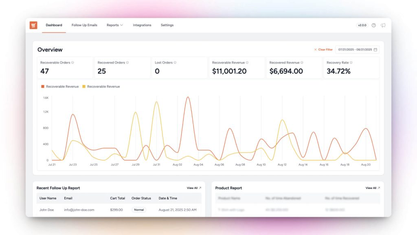The height and width of the screenshot is (235, 417).
Task: Click the Clear Filter button
Action: click(x=326, y=49)
